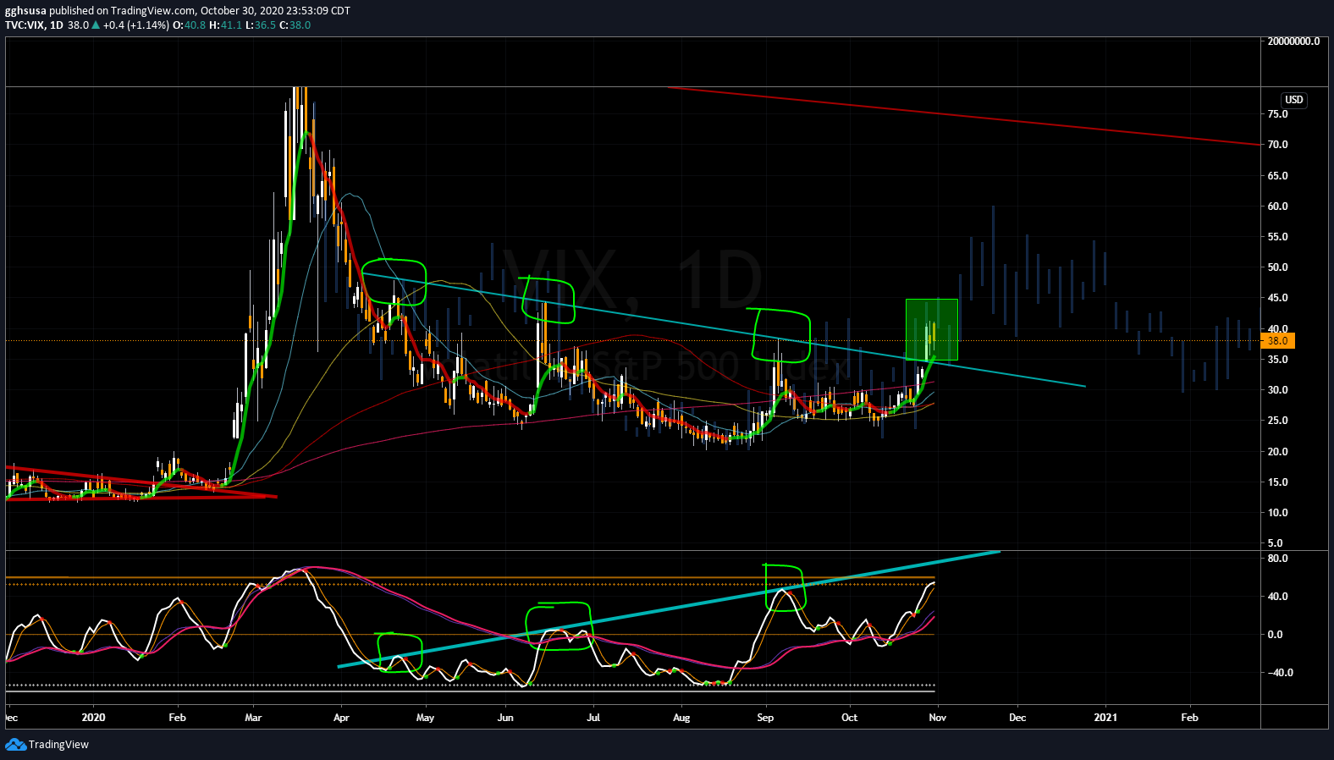Click the 0.0 oscillator axis label

pos(1275,635)
